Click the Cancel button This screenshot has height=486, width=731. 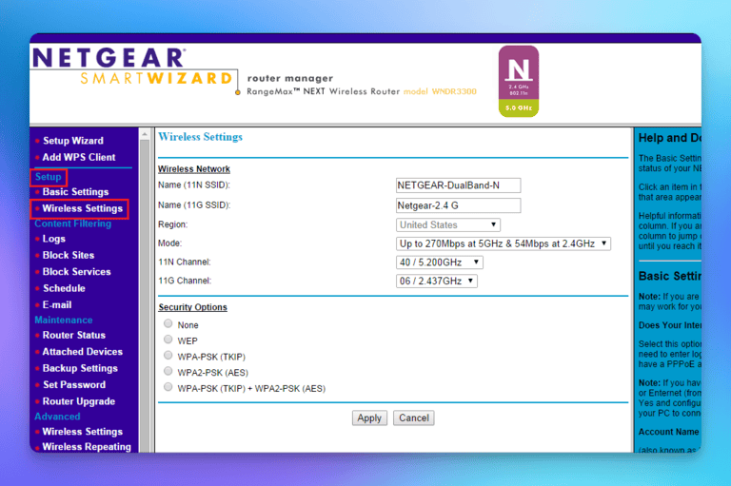point(413,418)
